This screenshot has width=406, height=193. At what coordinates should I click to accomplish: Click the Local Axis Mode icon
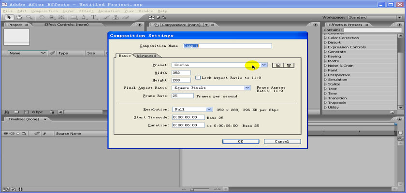pyautogui.click(x=151, y=17)
